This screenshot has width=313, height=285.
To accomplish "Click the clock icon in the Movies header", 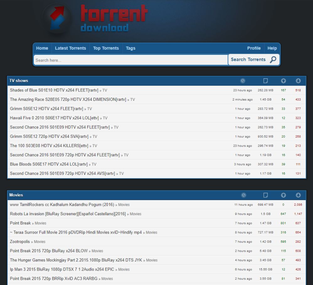I will (x=243, y=195).
